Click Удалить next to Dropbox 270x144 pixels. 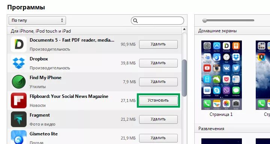[x=158, y=63]
